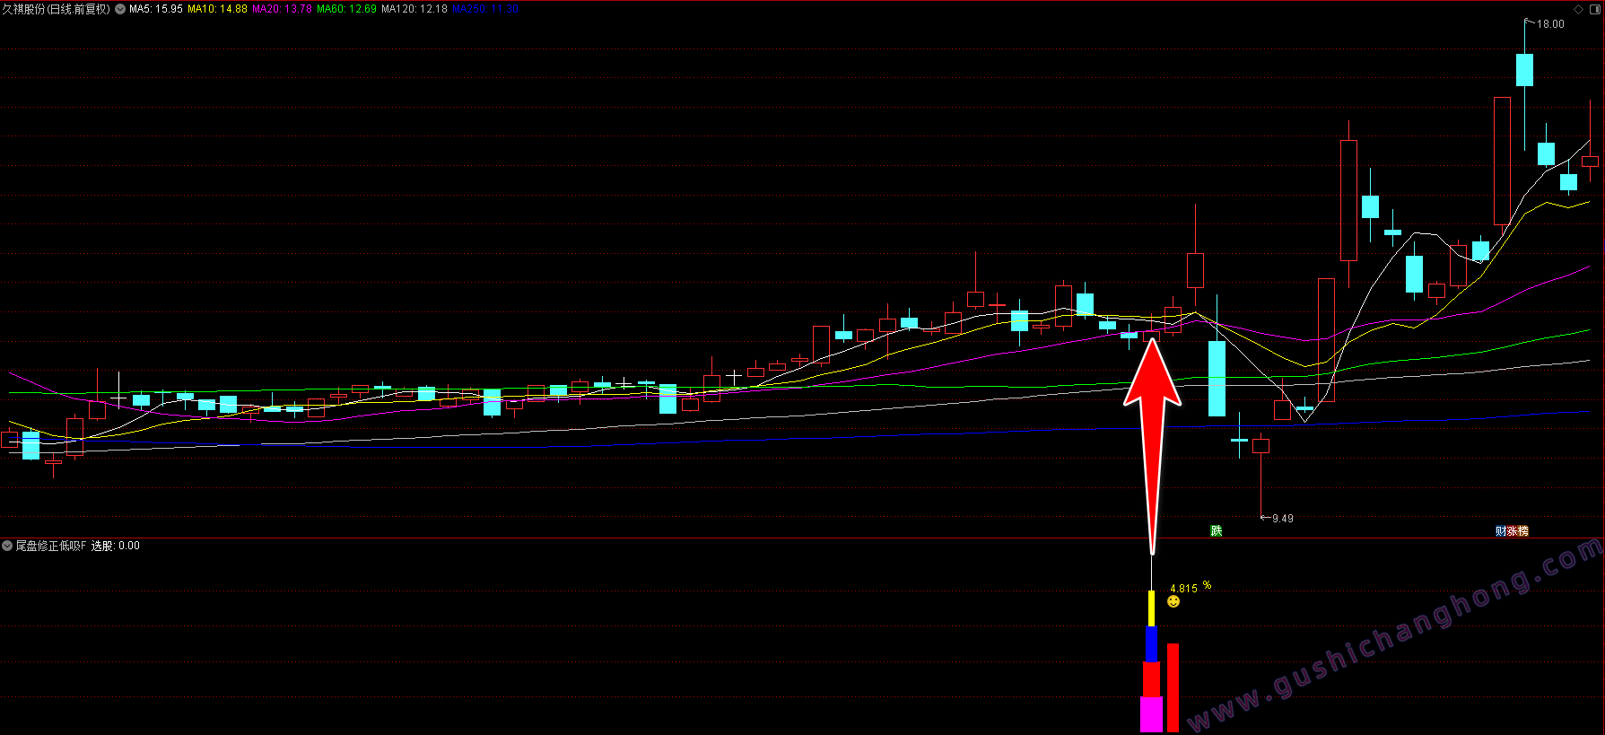Select the yellow MA10: 14.88 label
The width and height of the screenshot is (1605, 735).
pyautogui.click(x=217, y=9)
